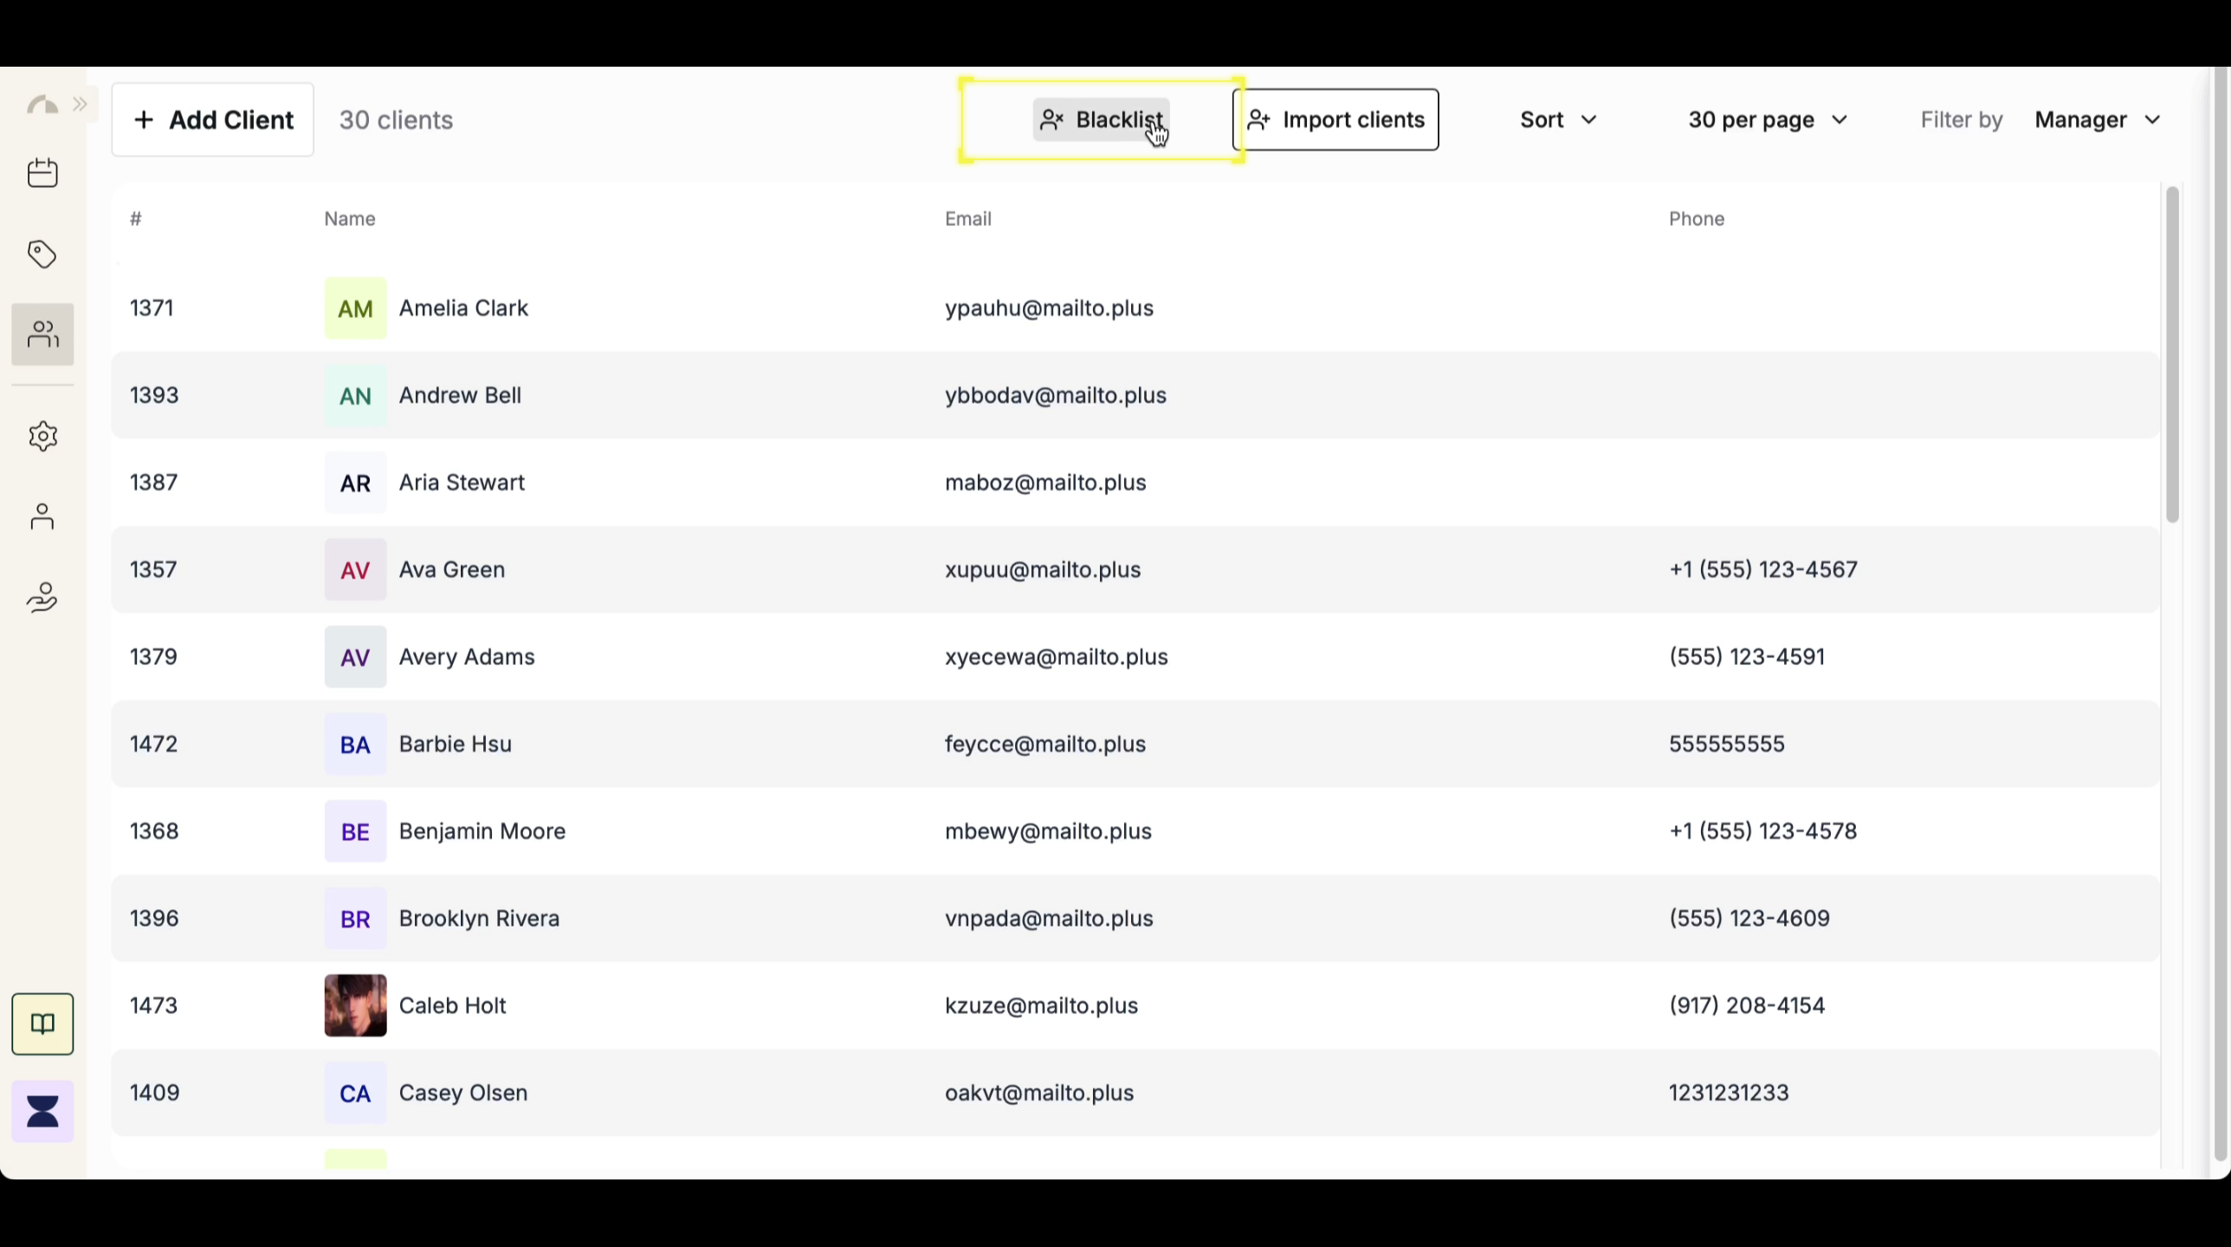The width and height of the screenshot is (2231, 1247).
Task: Open the calendar icon in the sidebar
Action: tap(42, 172)
